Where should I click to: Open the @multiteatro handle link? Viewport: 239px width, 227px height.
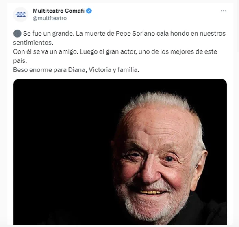point(50,18)
